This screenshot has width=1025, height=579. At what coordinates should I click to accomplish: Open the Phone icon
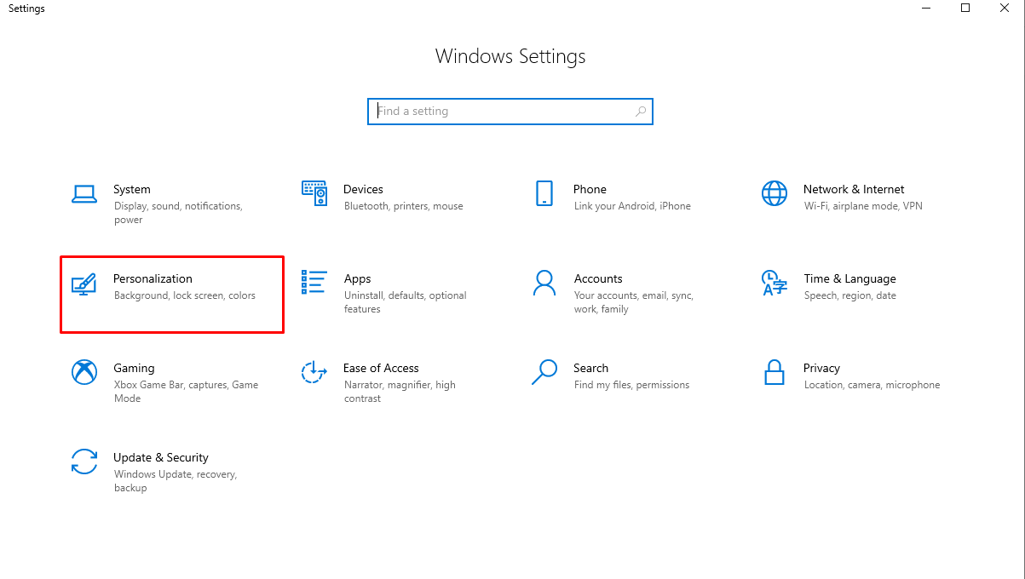pos(544,193)
